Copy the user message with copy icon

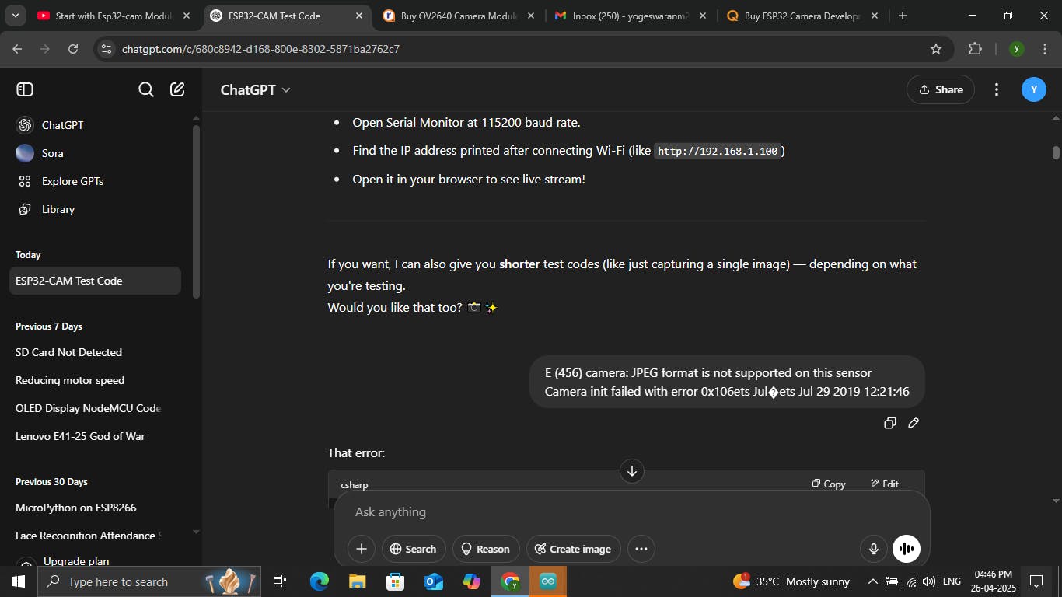pos(889,423)
